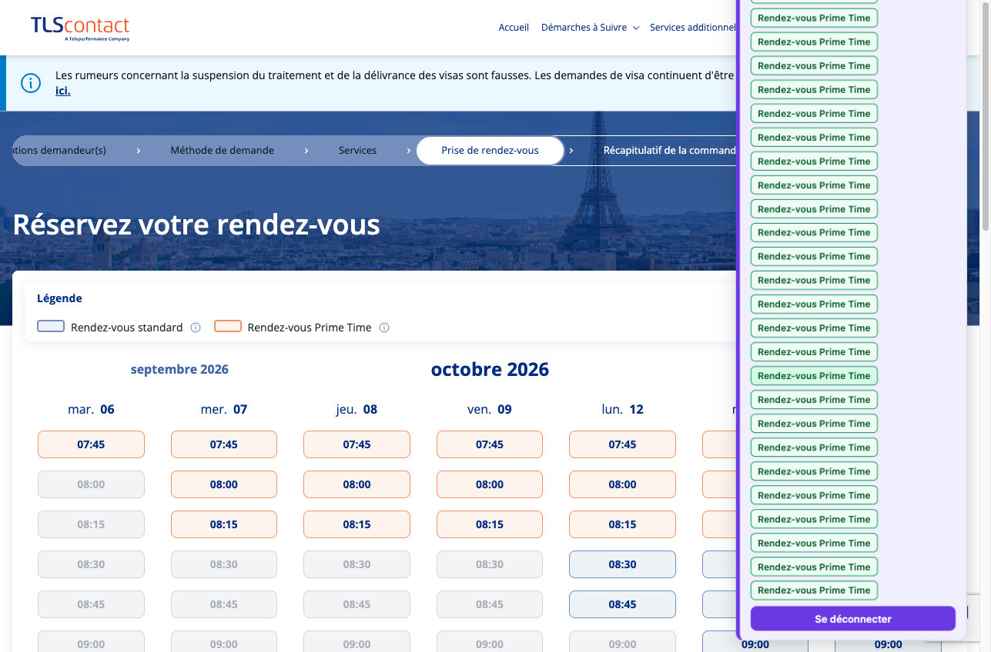Click the Prime Time orange legend swatch
This screenshot has height=652, width=991.
click(228, 326)
